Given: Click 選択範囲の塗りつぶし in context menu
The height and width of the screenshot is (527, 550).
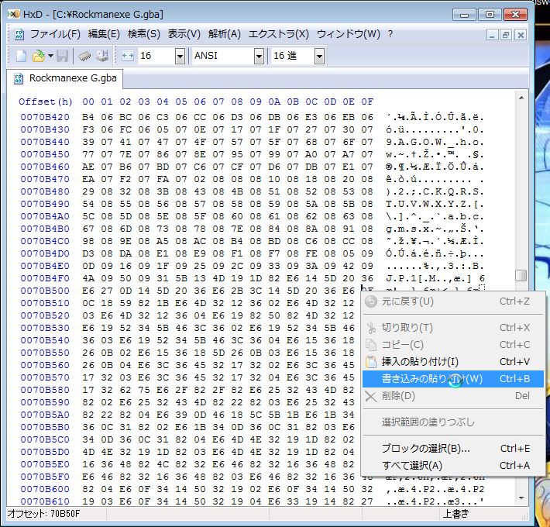Looking at the screenshot, I should pyautogui.click(x=453, y=422).
